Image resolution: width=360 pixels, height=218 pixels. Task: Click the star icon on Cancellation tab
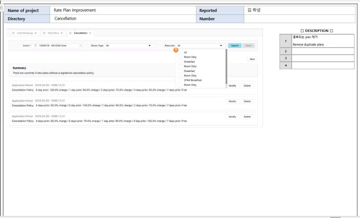(x=70, y=33)
